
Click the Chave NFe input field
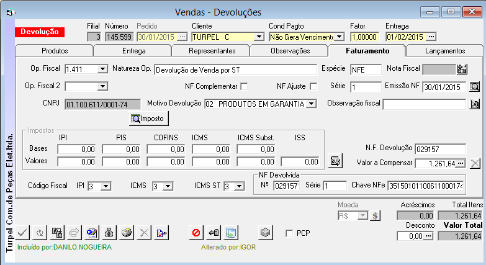[426, 186]
